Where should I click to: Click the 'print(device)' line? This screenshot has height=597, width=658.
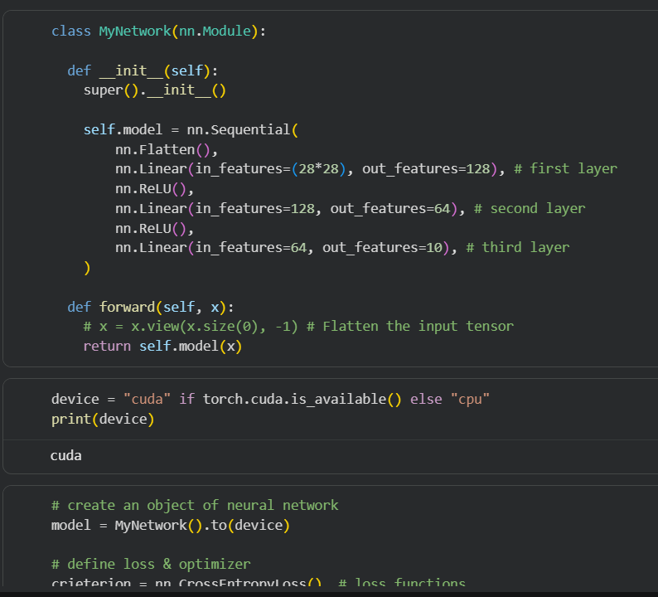coord(103,419)
